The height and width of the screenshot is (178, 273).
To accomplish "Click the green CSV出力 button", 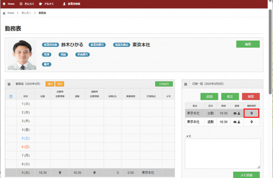I will (164, 84).
